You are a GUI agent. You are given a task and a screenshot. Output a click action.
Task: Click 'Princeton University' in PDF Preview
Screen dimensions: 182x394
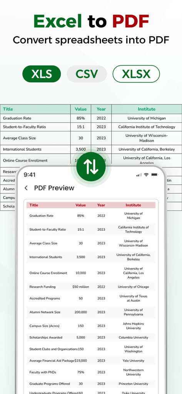(x=134, y=384)
